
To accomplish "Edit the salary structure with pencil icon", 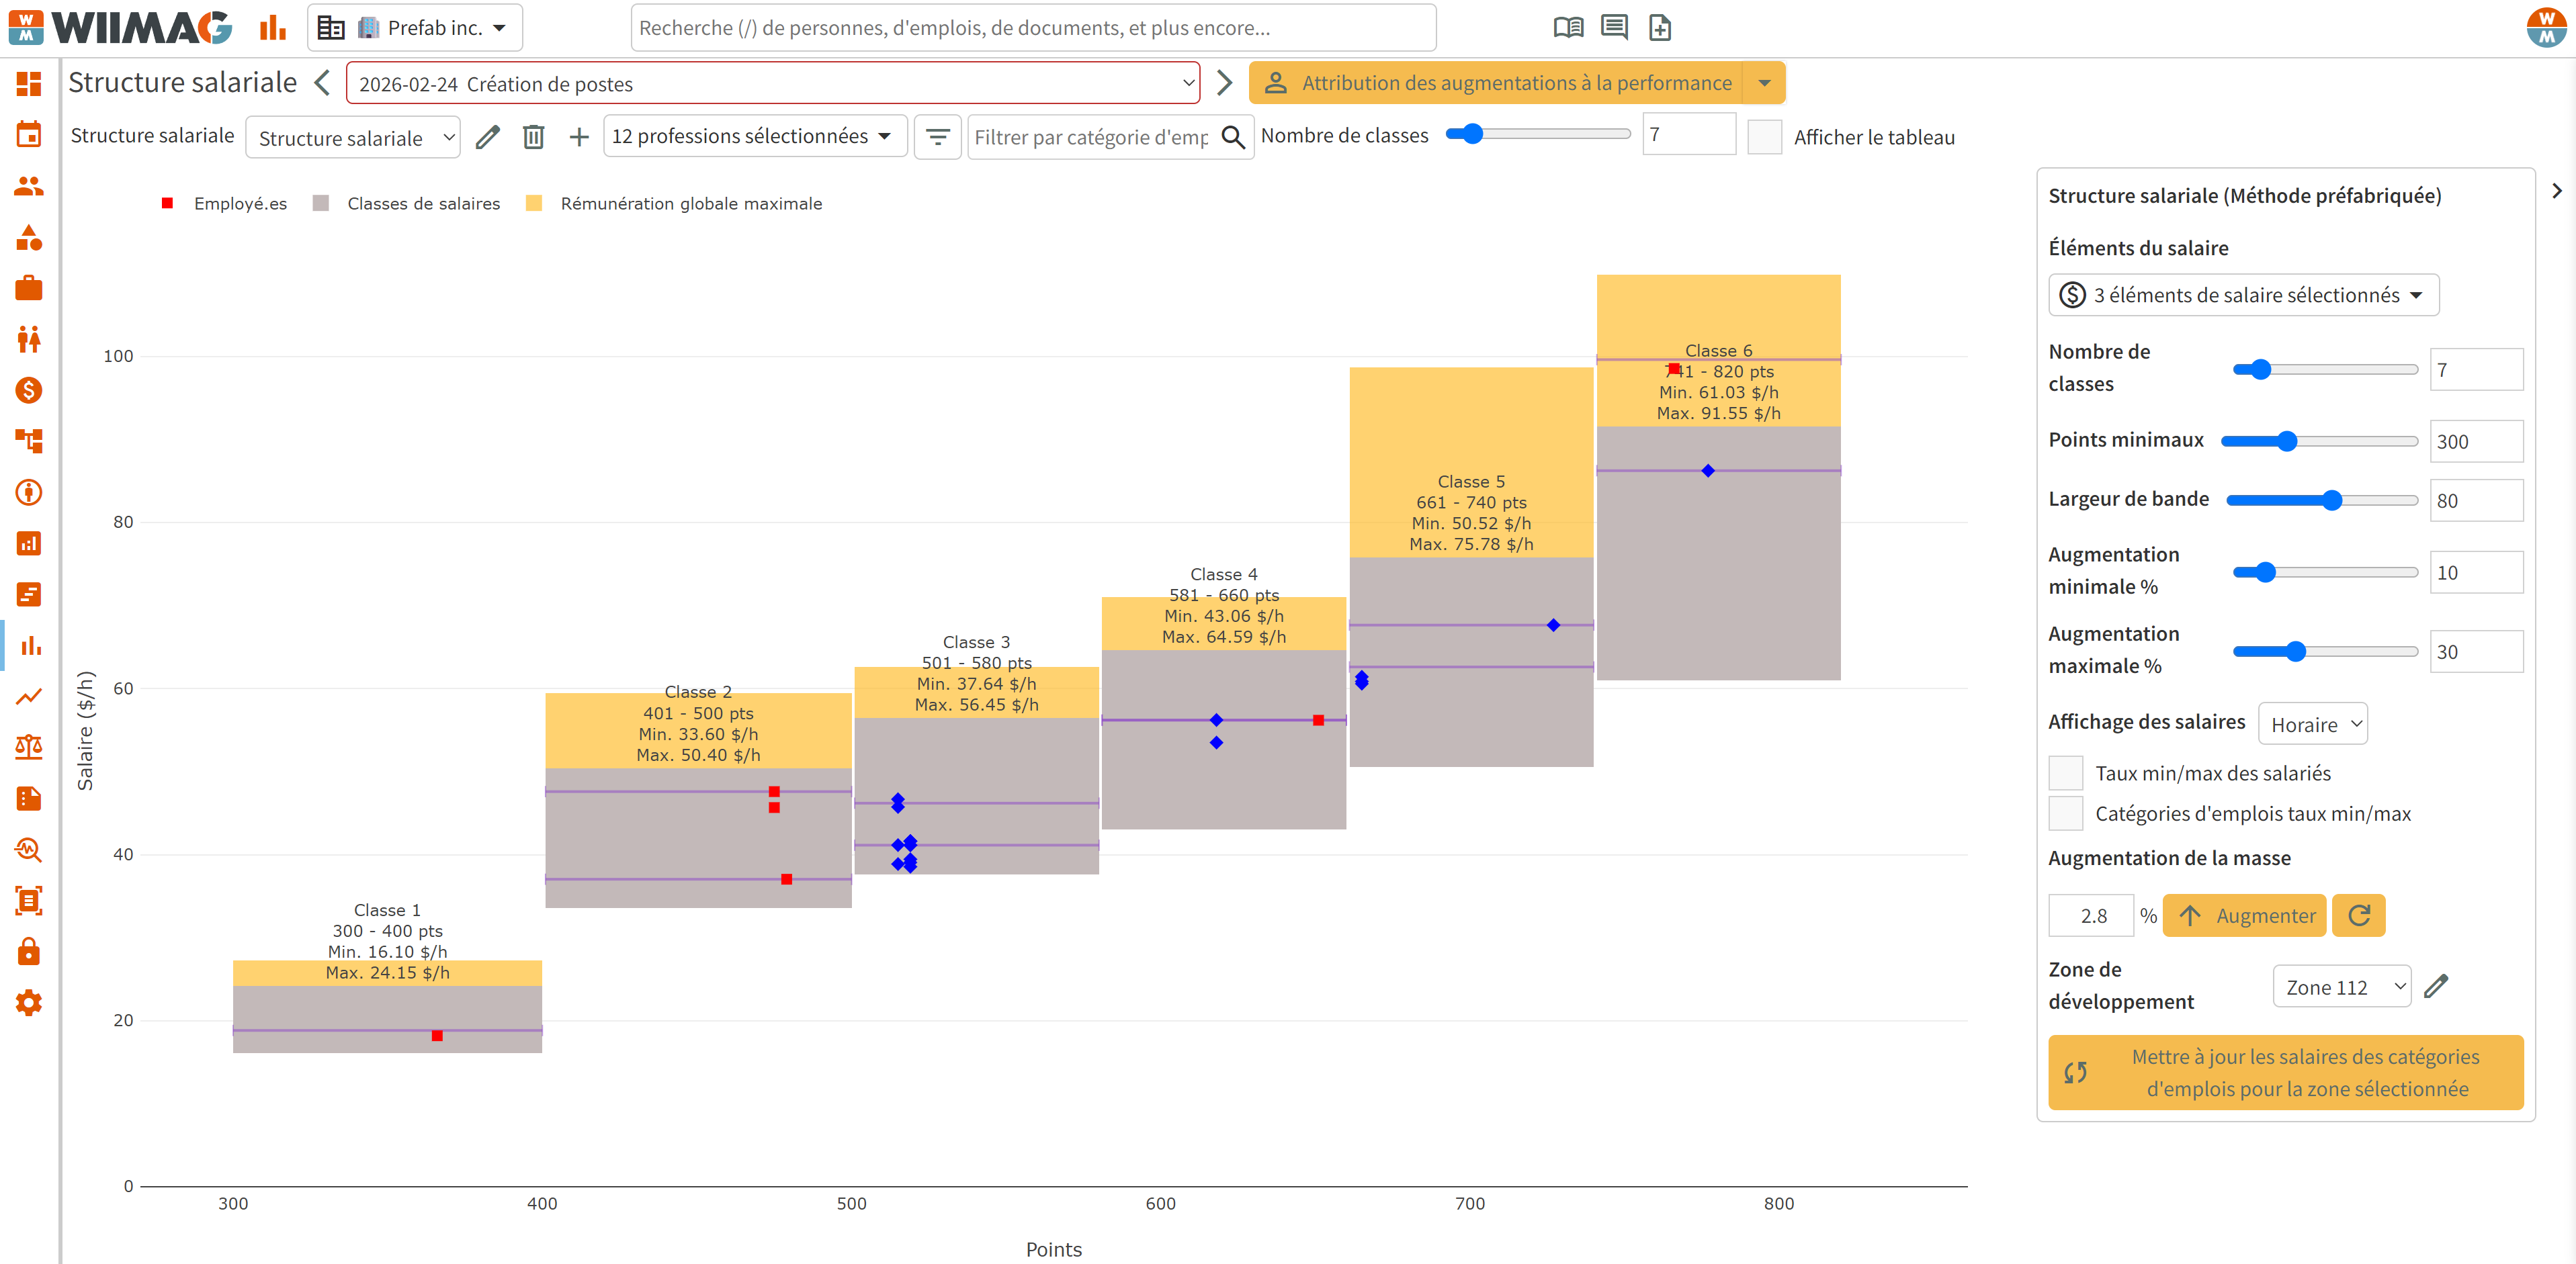I will 487,137.
